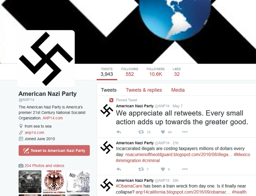This screenshot has height=196, width=256.
Task: Open the Followers 10.6K list
Action: click(156, 72)
